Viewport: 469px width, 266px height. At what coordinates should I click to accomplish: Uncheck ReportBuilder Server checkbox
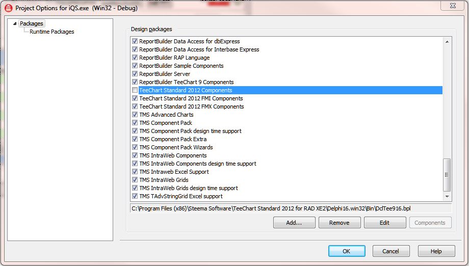pos(135,74)
